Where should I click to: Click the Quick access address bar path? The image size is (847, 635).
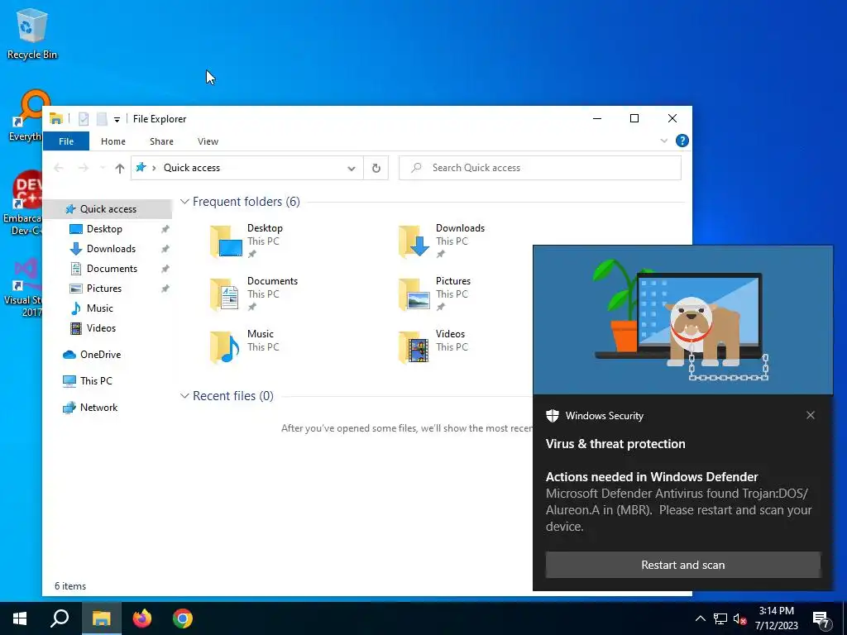click(192, 168)
